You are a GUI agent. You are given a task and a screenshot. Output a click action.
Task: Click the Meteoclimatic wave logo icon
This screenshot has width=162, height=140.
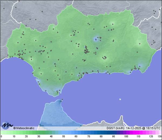(7, 125)
